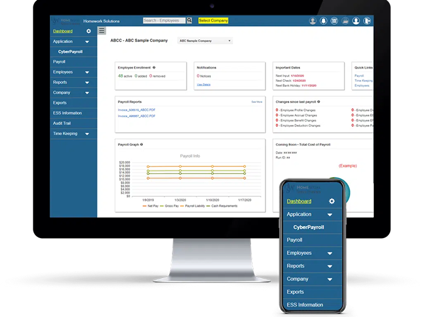Expand Application arrow on phone menu
Viewport: 423px width, 317px height.
tap(329, 215)
